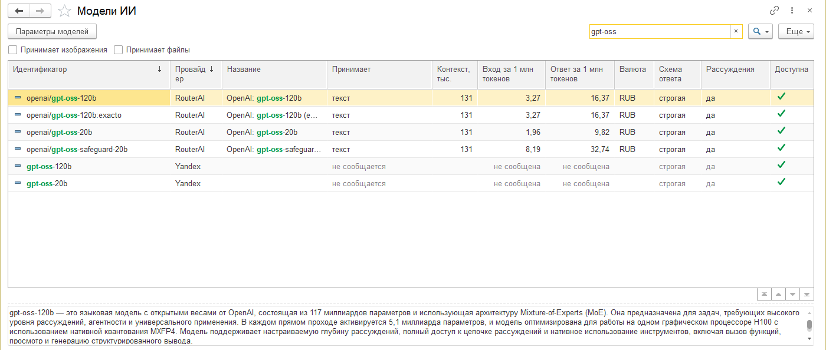This screenshot has height=350, width=826.
Task: Close the Модели ИИ form
Action: [810, 11]
